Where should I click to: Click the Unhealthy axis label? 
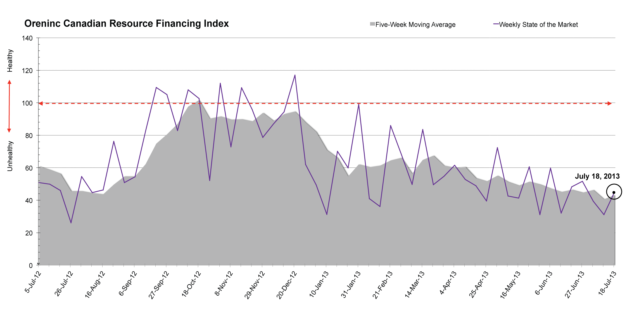pos(10,156)
